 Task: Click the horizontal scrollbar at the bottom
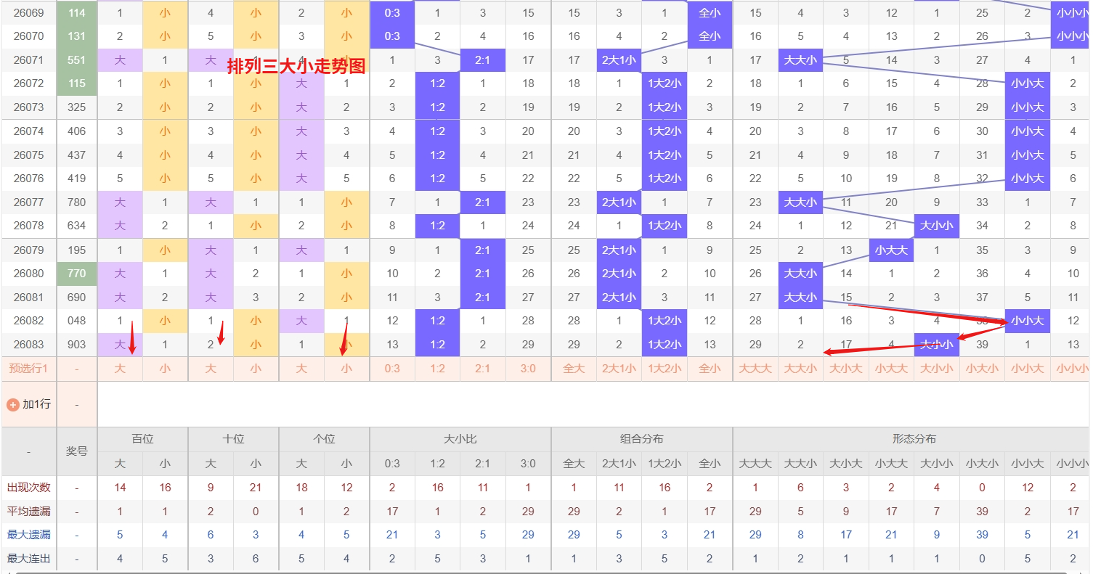point(545,572)
